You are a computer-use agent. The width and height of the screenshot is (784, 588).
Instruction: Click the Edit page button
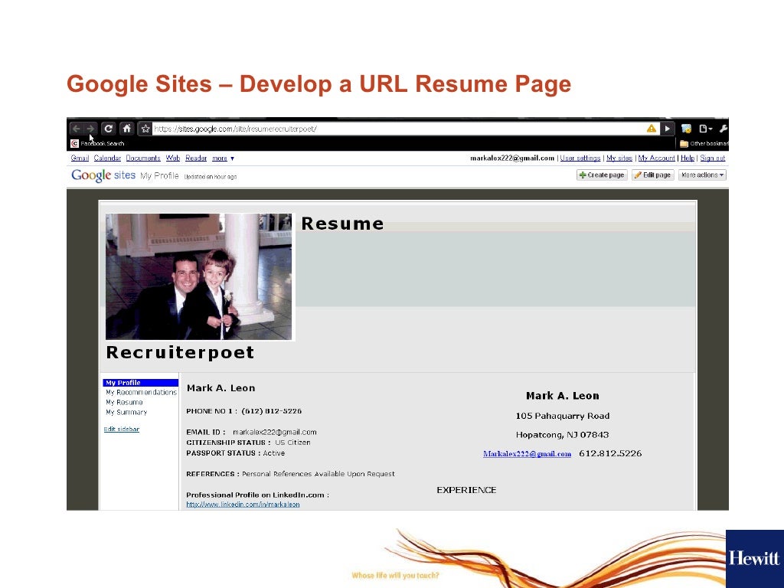tap(652, 175)
